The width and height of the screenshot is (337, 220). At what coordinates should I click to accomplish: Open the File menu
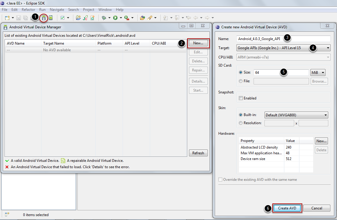[5, 10]
